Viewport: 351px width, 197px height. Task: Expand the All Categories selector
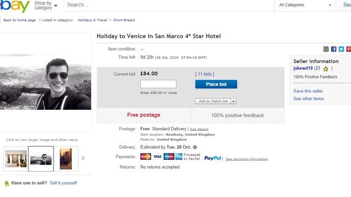305,5
